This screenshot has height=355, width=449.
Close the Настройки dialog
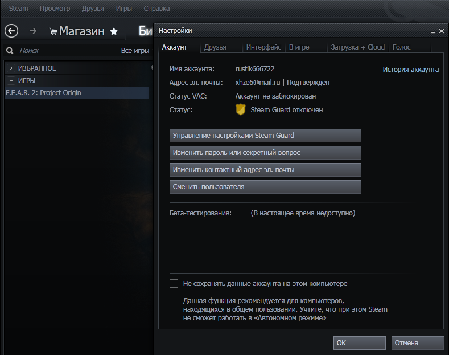pos(442,31)
